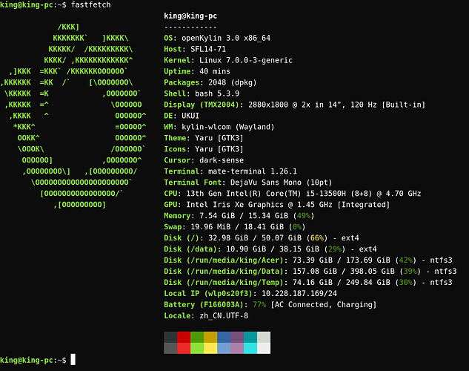Click the GPU 'Intel Iris Xe Graphics'

coord(235,205)
